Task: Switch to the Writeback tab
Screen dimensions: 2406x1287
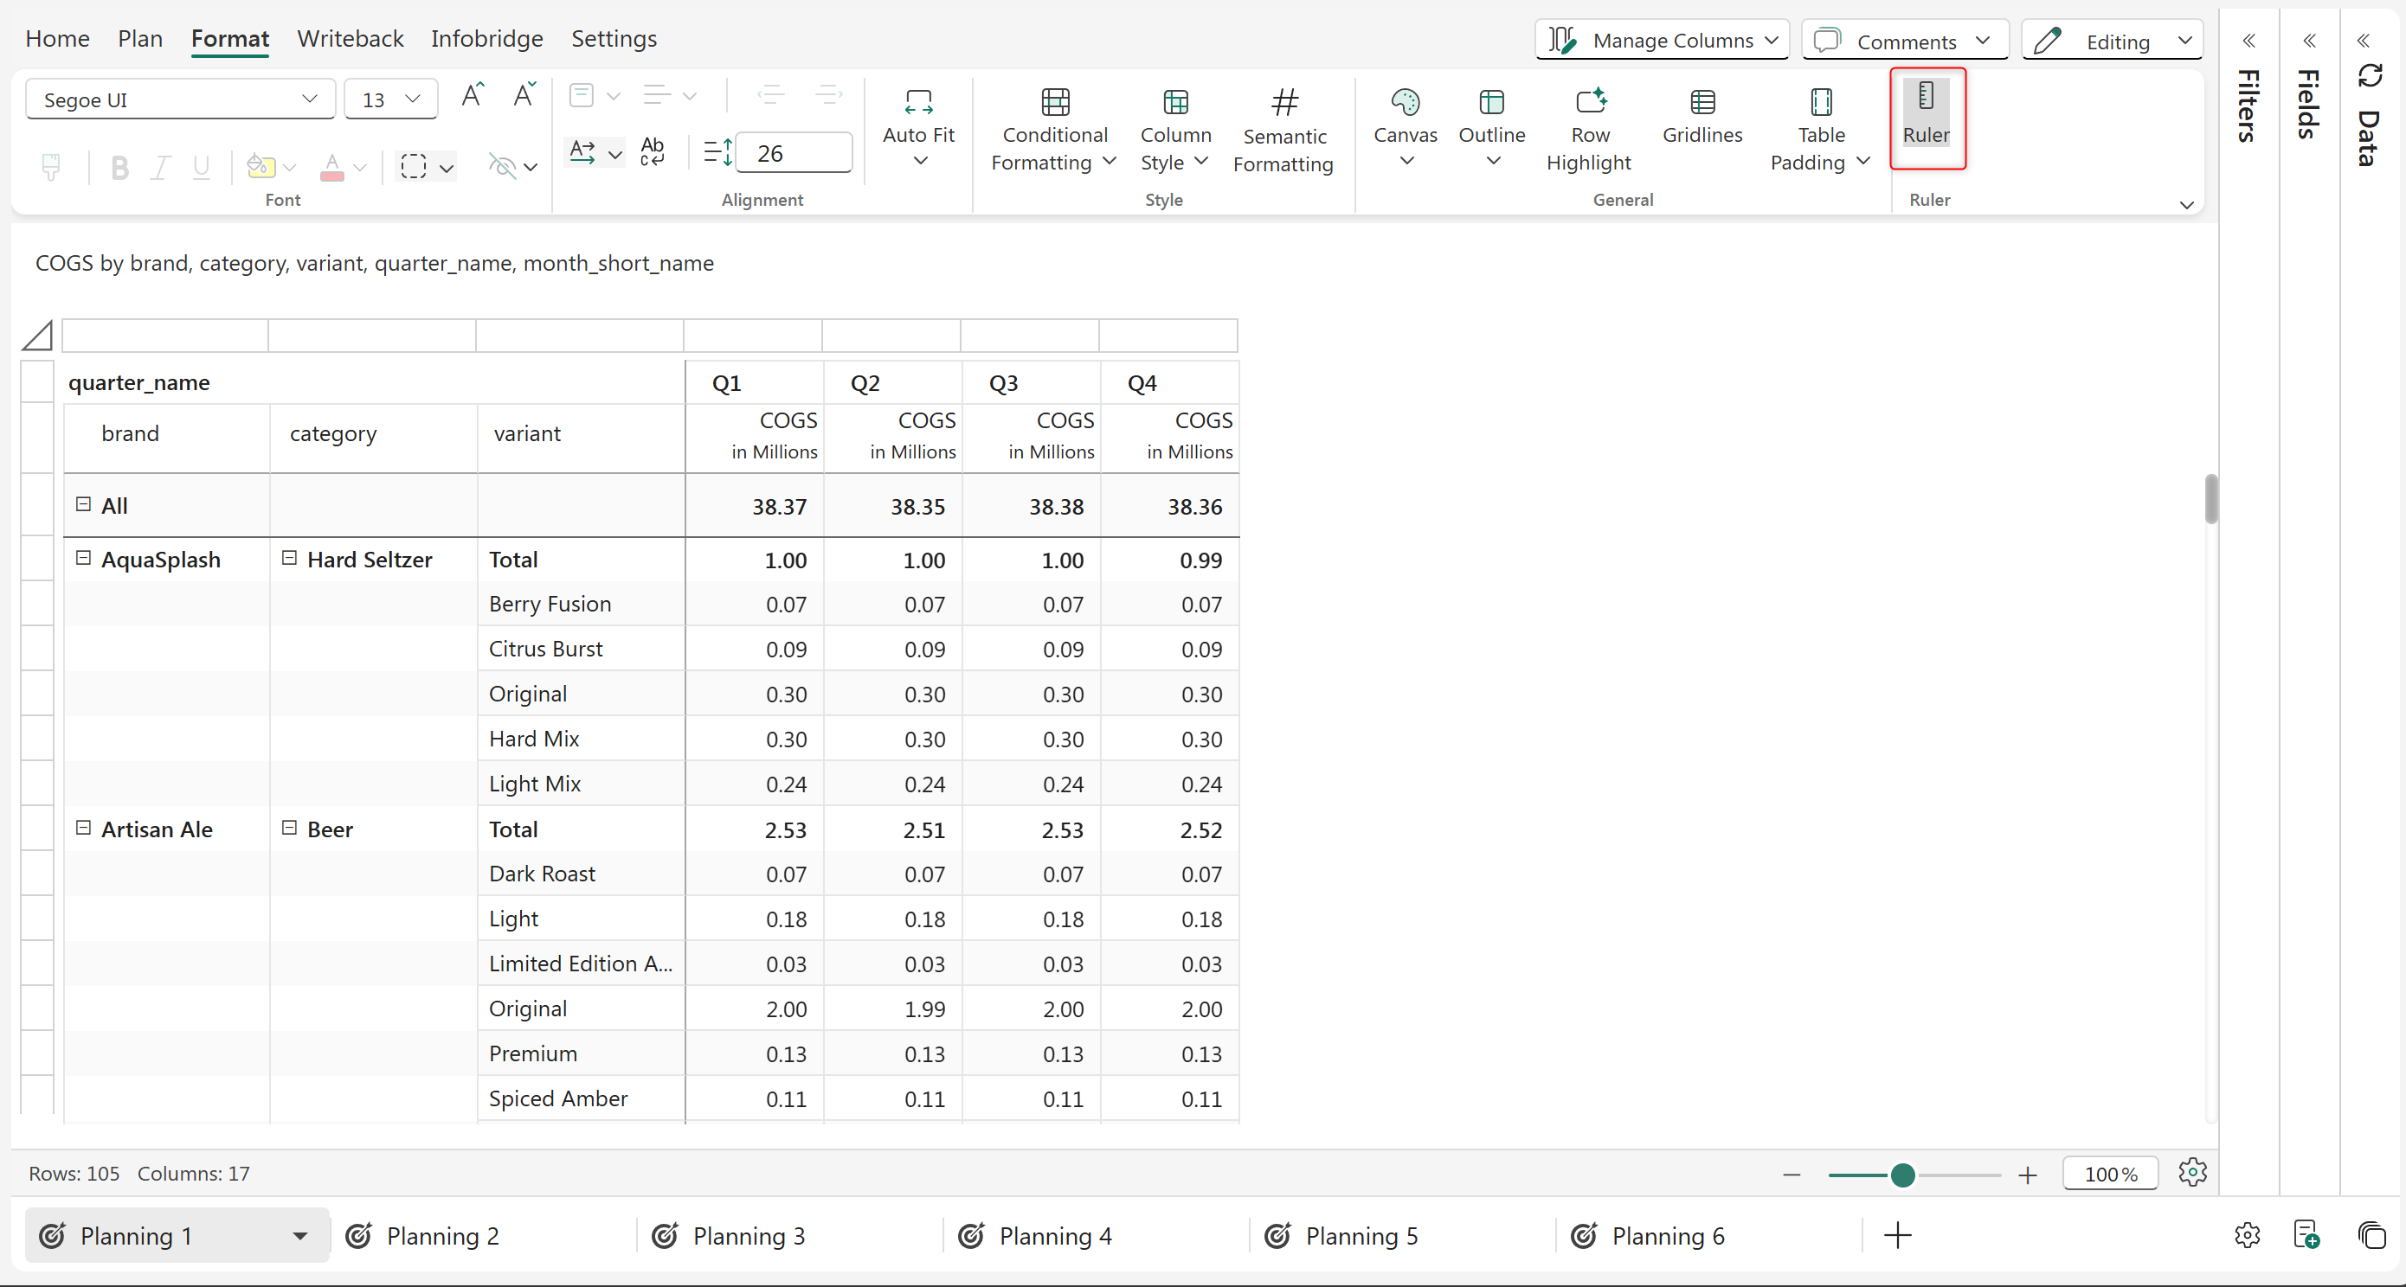Action: (350, 38)
